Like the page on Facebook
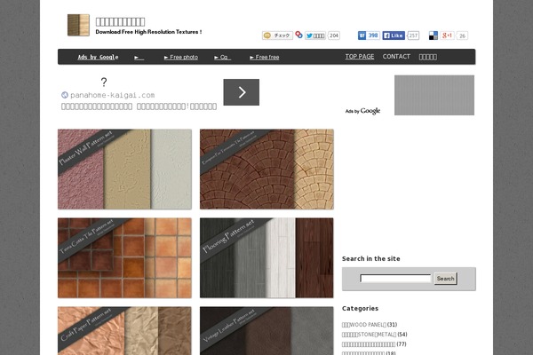This screenshot has height=355, width=533. pyautogui.click(x=394, y=35)
